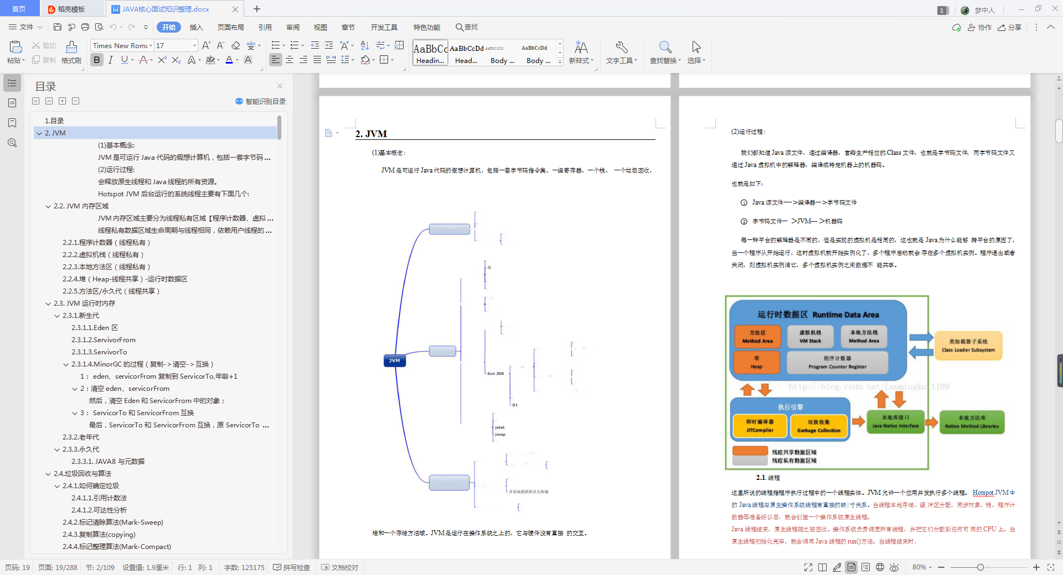1063x575 pixels.
Task: Switch to web layout view globe icon
Action: coord(880,567)
